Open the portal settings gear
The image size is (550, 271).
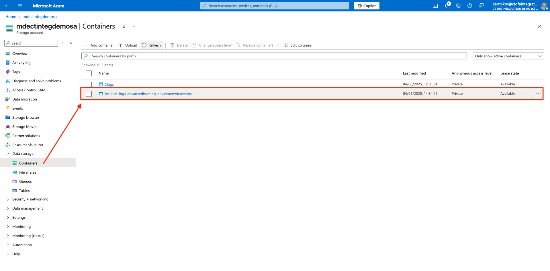tap(458, 6)
